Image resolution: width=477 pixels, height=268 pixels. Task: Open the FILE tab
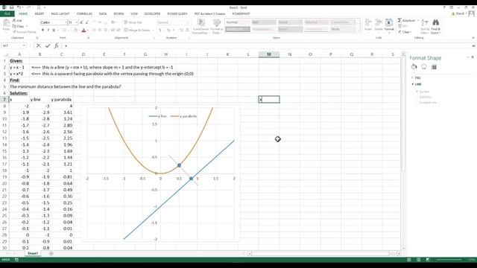(x=7, y=13)
